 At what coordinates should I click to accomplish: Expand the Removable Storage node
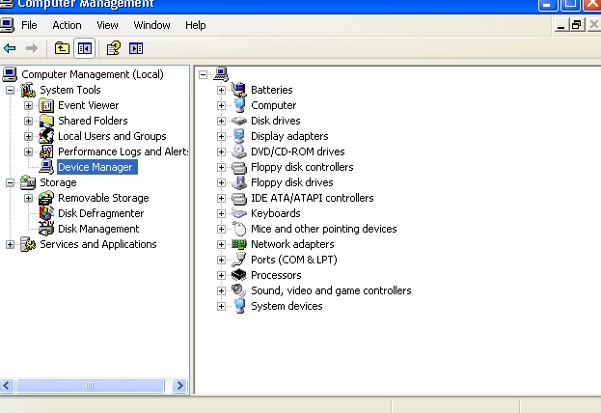(28, 198)
